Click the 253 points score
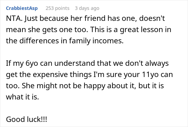This screenshot has width=188, height=127. point(57,8)
